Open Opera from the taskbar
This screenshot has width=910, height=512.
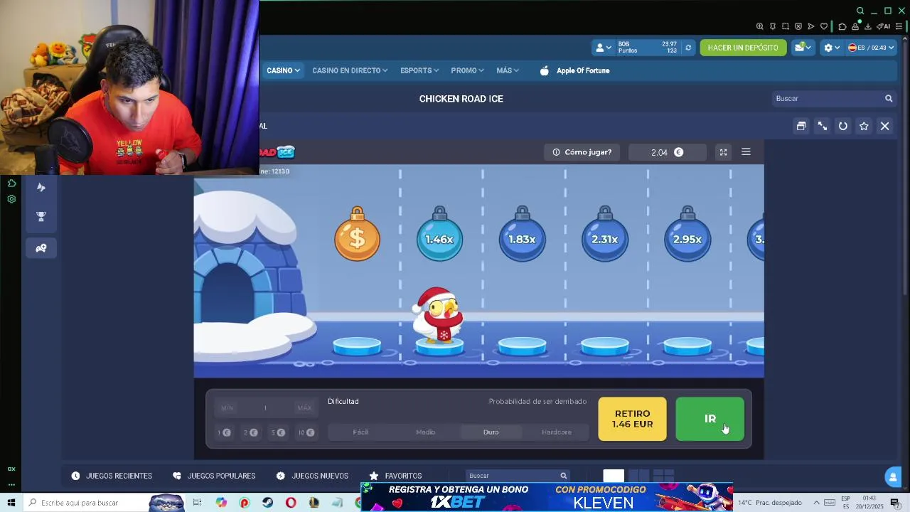click(x=290, y=503)
